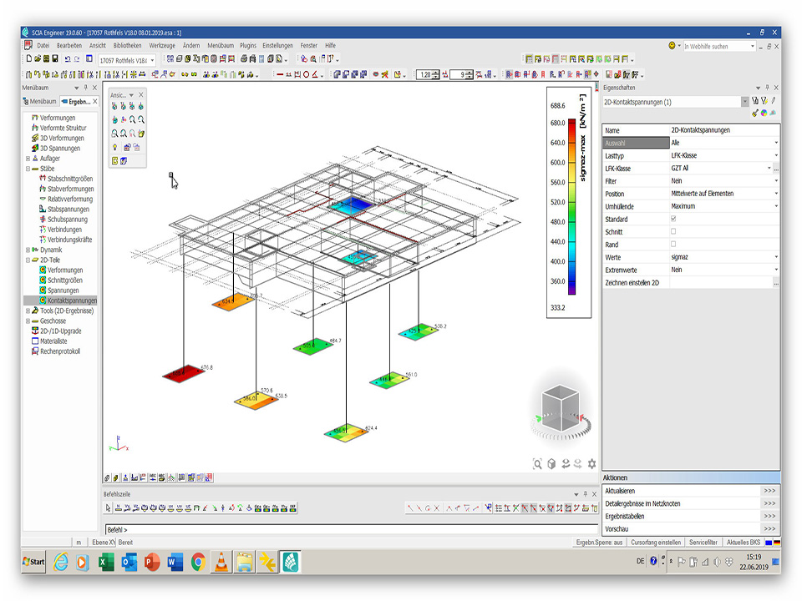Click the save project icon in toolbar
Screen dimensions: 802x601
click(55, 59)
